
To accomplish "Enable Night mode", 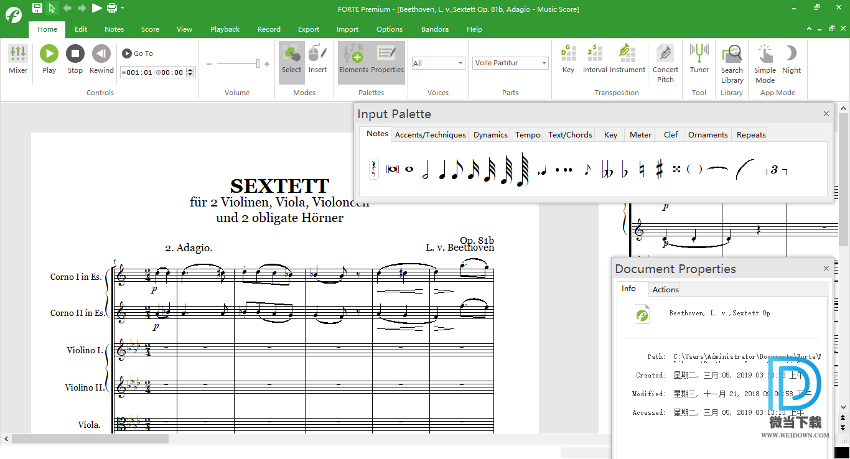I will pyautogui.click(x=792, y=60).
